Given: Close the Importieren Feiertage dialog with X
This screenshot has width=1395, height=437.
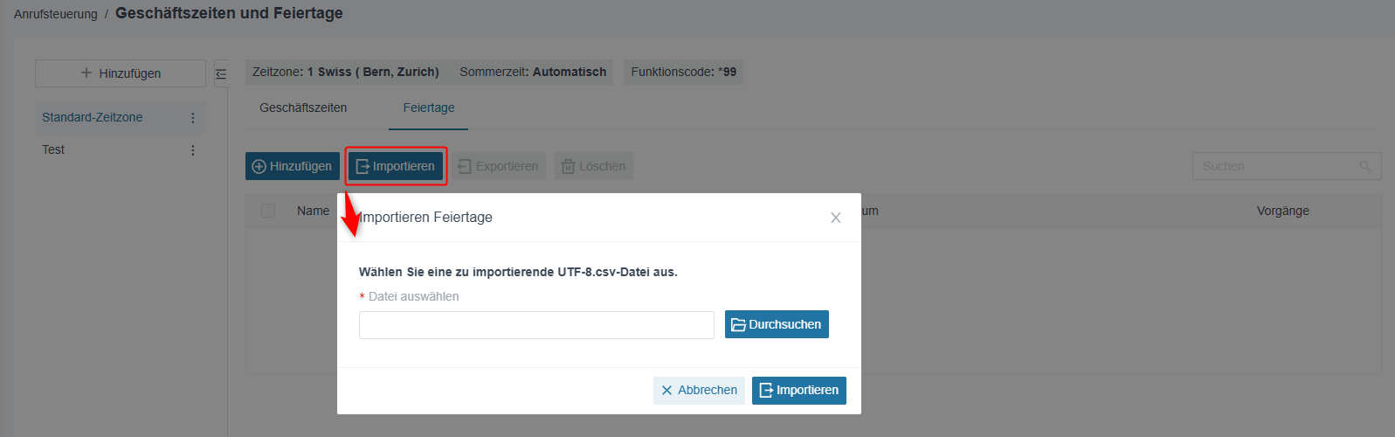Looking at the screenshot, I should (x=836, y=218).
